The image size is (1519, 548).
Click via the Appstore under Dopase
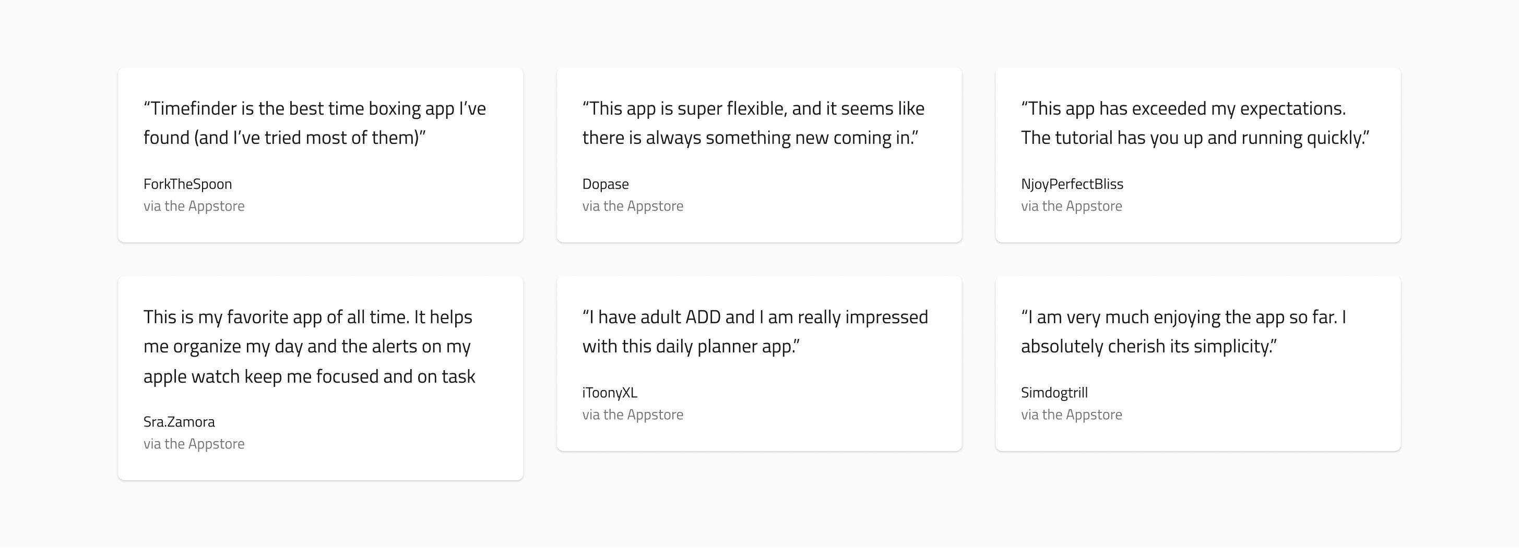[633, 206]
